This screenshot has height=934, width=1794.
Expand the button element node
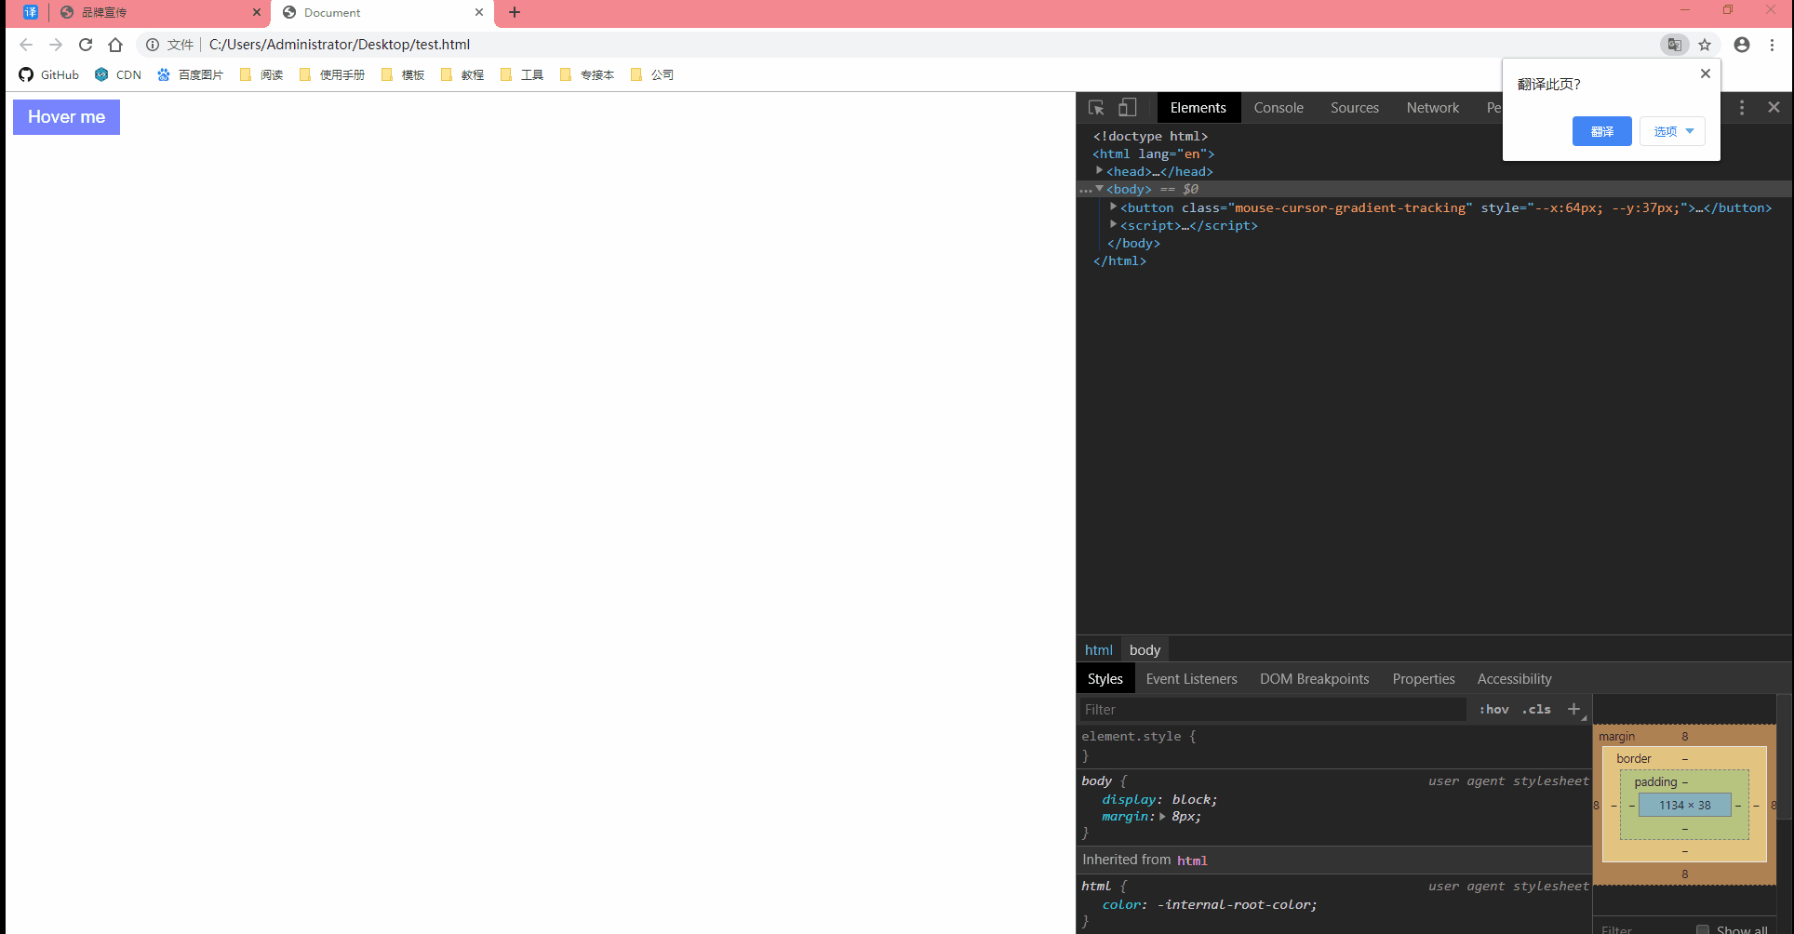tap(1114, 207)
